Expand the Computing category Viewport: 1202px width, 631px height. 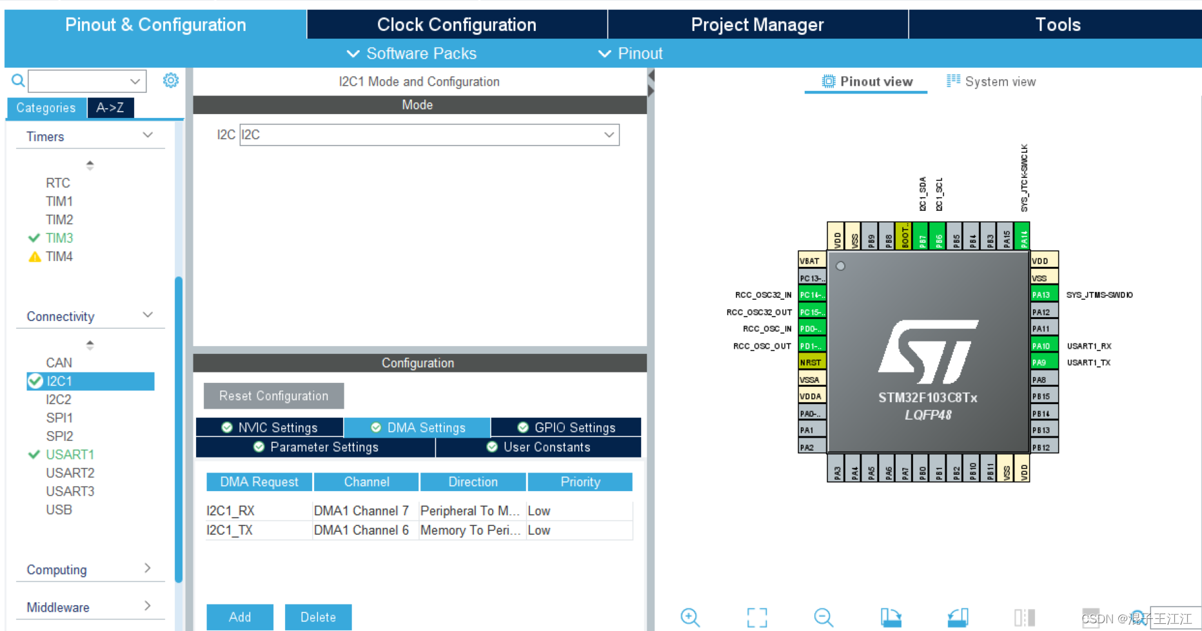click(148, 568)
